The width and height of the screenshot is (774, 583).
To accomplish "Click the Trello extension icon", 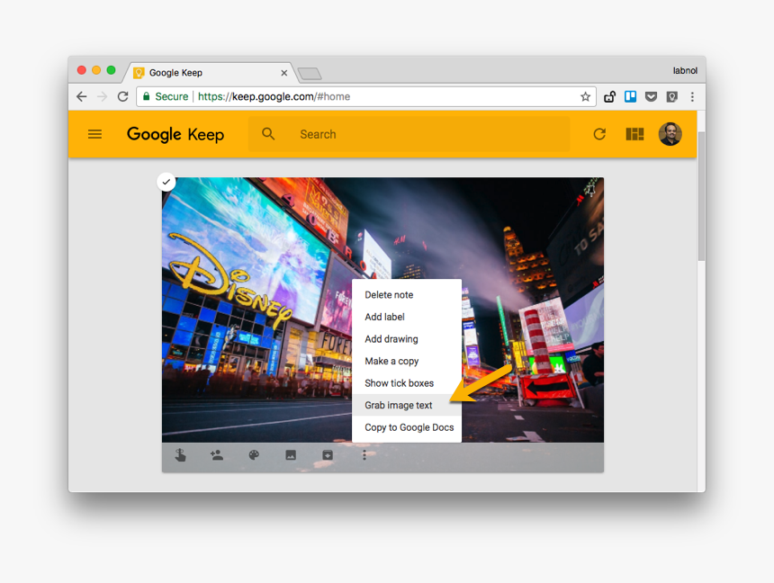I will (x=631, y=96).
